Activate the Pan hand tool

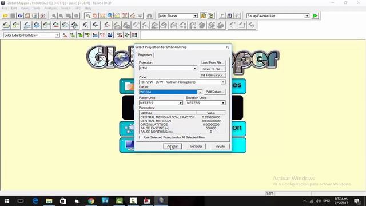(x=95, y=15)
